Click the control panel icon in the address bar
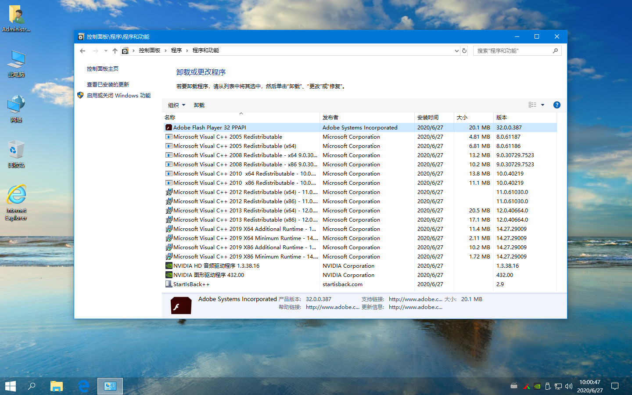 tap(125, 51)
